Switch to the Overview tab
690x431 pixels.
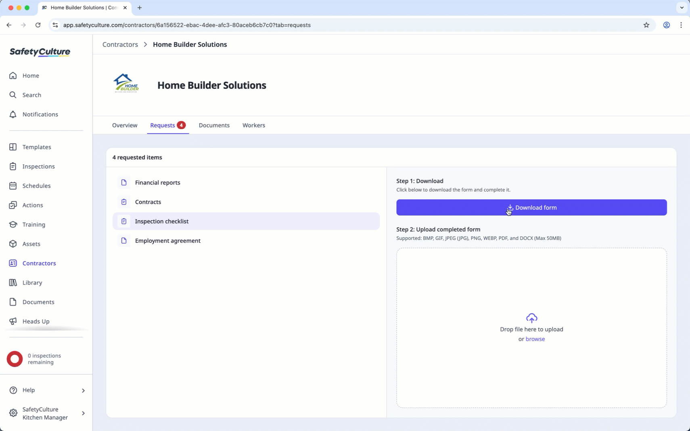click(125, 125)
